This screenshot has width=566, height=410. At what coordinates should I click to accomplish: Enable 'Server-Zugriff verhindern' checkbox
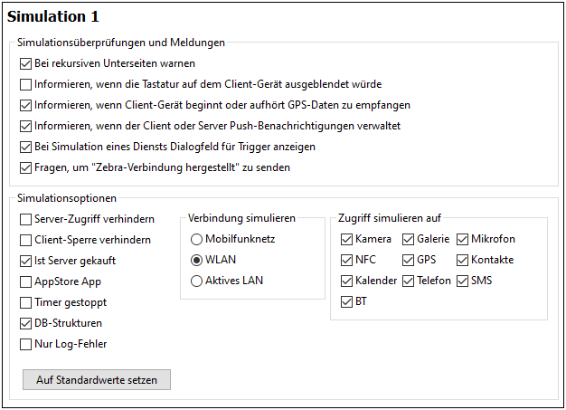[25, 219]
